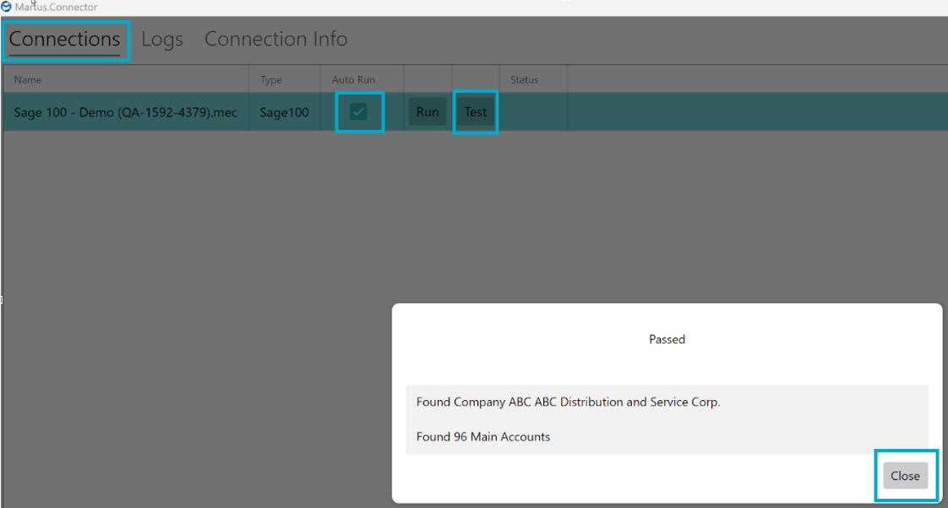Click the Name column header
948x508 pixels.
[x=28, y=79]
